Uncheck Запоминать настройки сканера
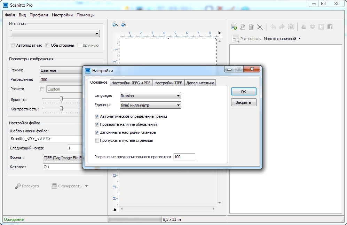Image resolution: width=347 pixels, height=225 pixels. click(x=97, y=132)
